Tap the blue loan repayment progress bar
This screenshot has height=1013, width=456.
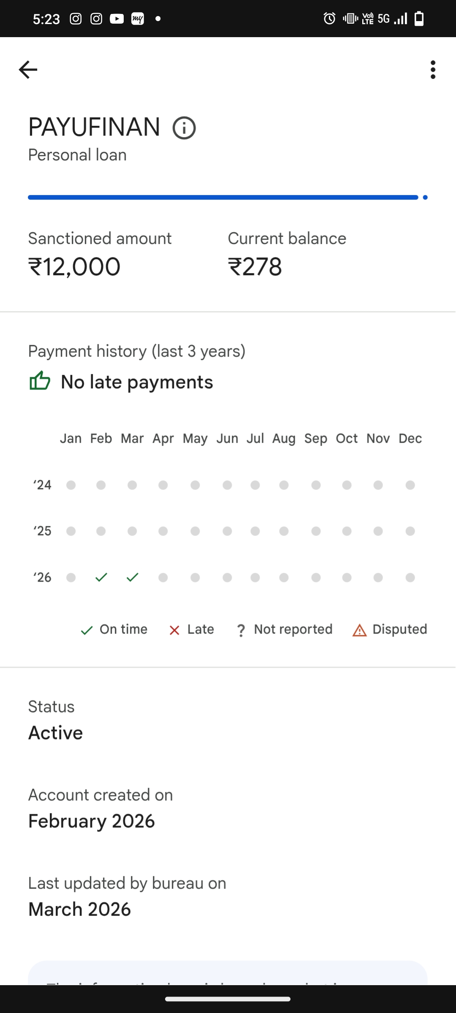(x=223, y=198)
